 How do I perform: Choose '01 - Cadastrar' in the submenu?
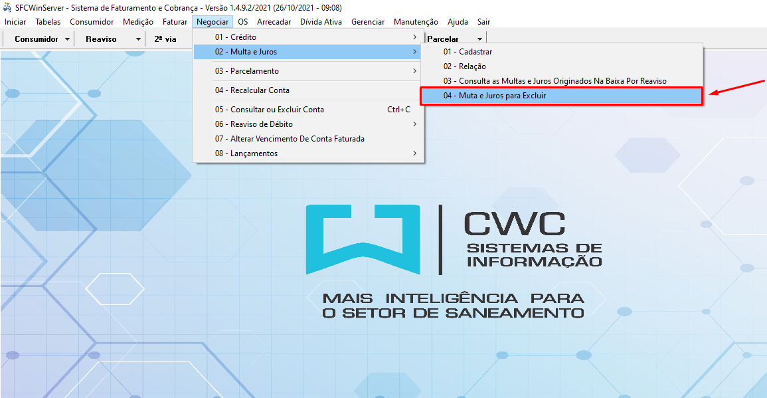coord(468,52)
